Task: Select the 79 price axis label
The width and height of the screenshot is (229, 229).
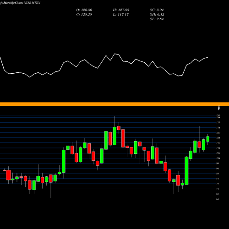Action: [218, 184]
